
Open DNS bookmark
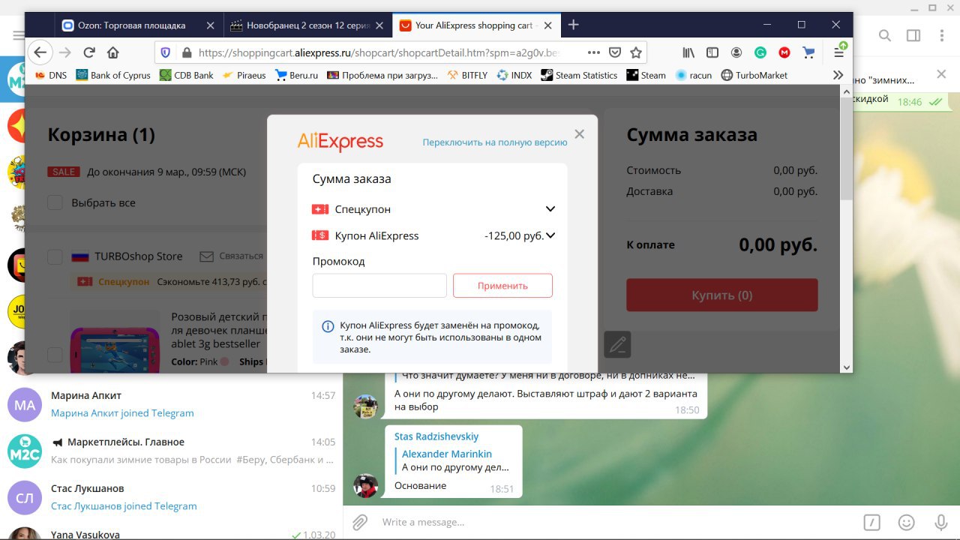(x=50, y=75)
